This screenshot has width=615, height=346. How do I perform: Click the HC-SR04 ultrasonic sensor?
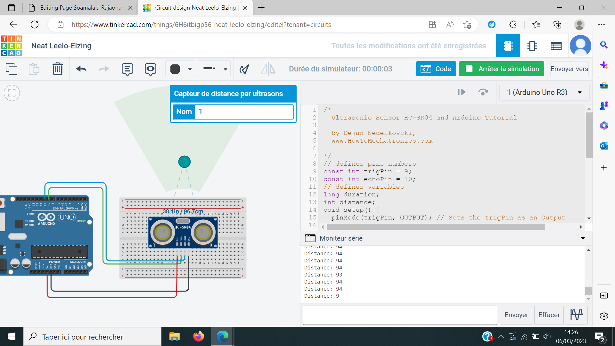[183, 233]
